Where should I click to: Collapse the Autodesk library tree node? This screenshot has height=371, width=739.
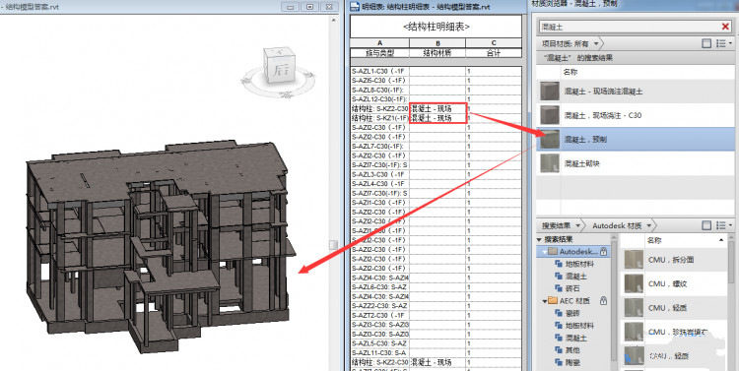(x=545, y=252)
